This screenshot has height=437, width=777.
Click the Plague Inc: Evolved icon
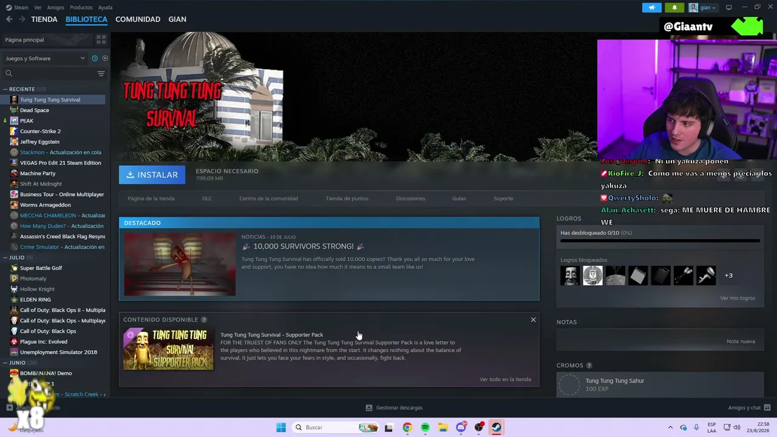coord(14,342)
